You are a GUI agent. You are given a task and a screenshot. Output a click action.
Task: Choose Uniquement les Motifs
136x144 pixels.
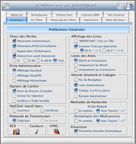pos(76,65)
